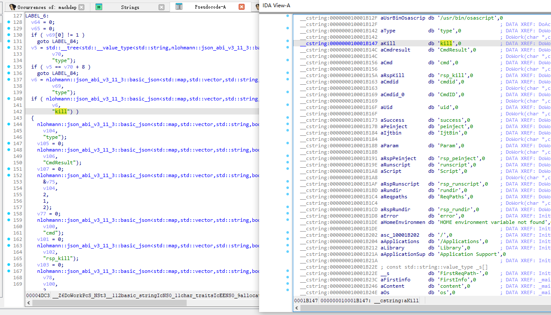Close the Pseudocode-A tab with red X
This screenshot has width=551, height=315.
coord(242,7)
